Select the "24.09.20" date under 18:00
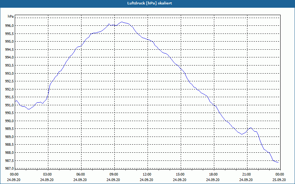The height and width of the screenshot is (184, 295). tap(213, 180)
